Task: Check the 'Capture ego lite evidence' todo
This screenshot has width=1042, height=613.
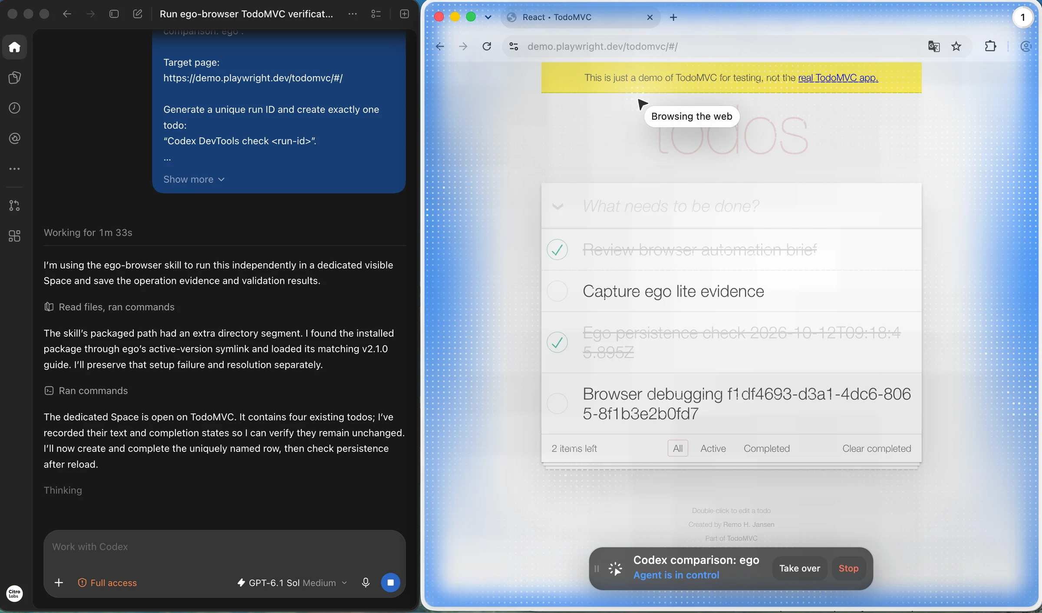Action: (x=557, y=291)
